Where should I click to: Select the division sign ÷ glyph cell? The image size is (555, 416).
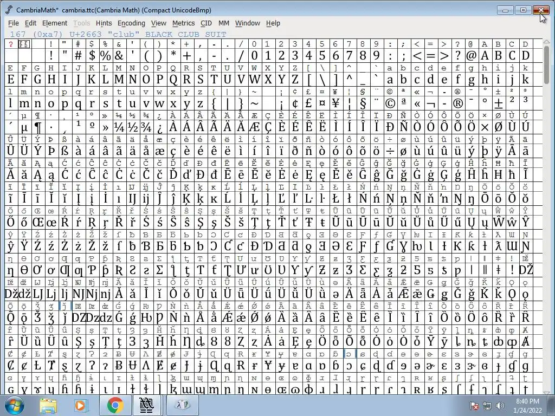tap(390, 151)
